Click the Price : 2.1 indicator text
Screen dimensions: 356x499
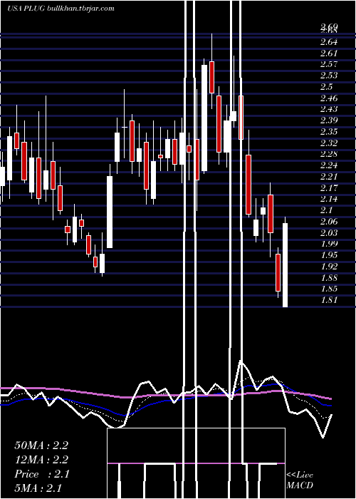point(41,474)
